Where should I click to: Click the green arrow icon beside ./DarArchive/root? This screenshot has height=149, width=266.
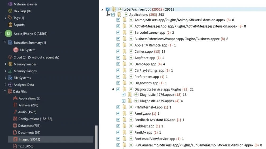[x=120, y=9]
